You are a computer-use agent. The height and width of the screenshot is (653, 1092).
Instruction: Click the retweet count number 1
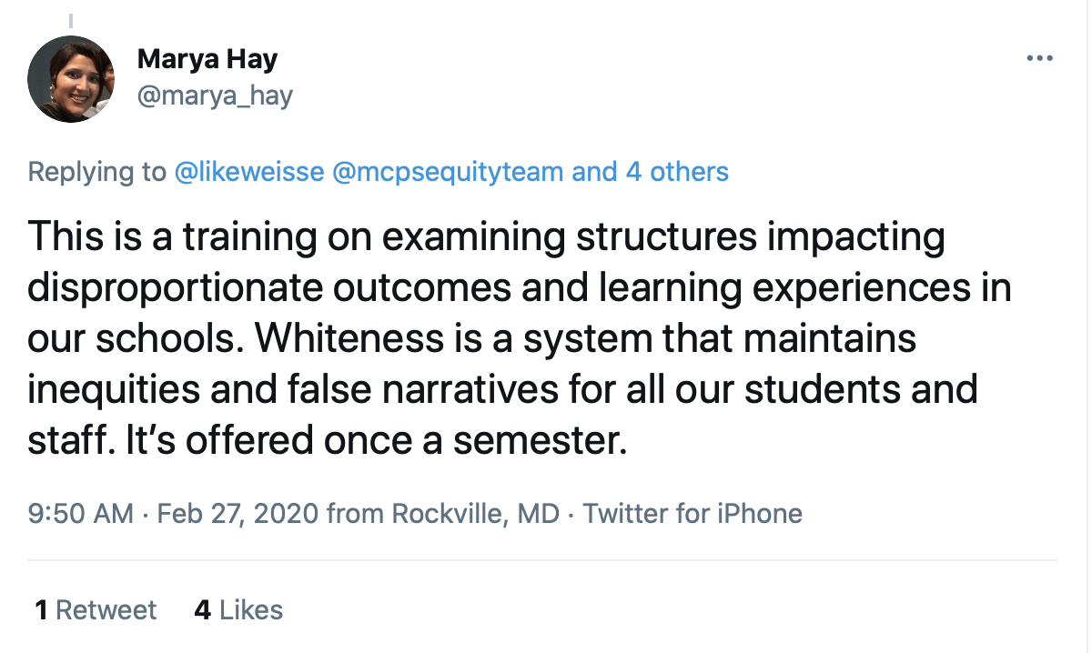point(42,609)
